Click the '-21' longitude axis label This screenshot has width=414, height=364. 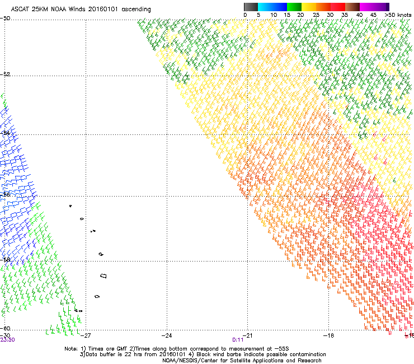click(248, 335)
